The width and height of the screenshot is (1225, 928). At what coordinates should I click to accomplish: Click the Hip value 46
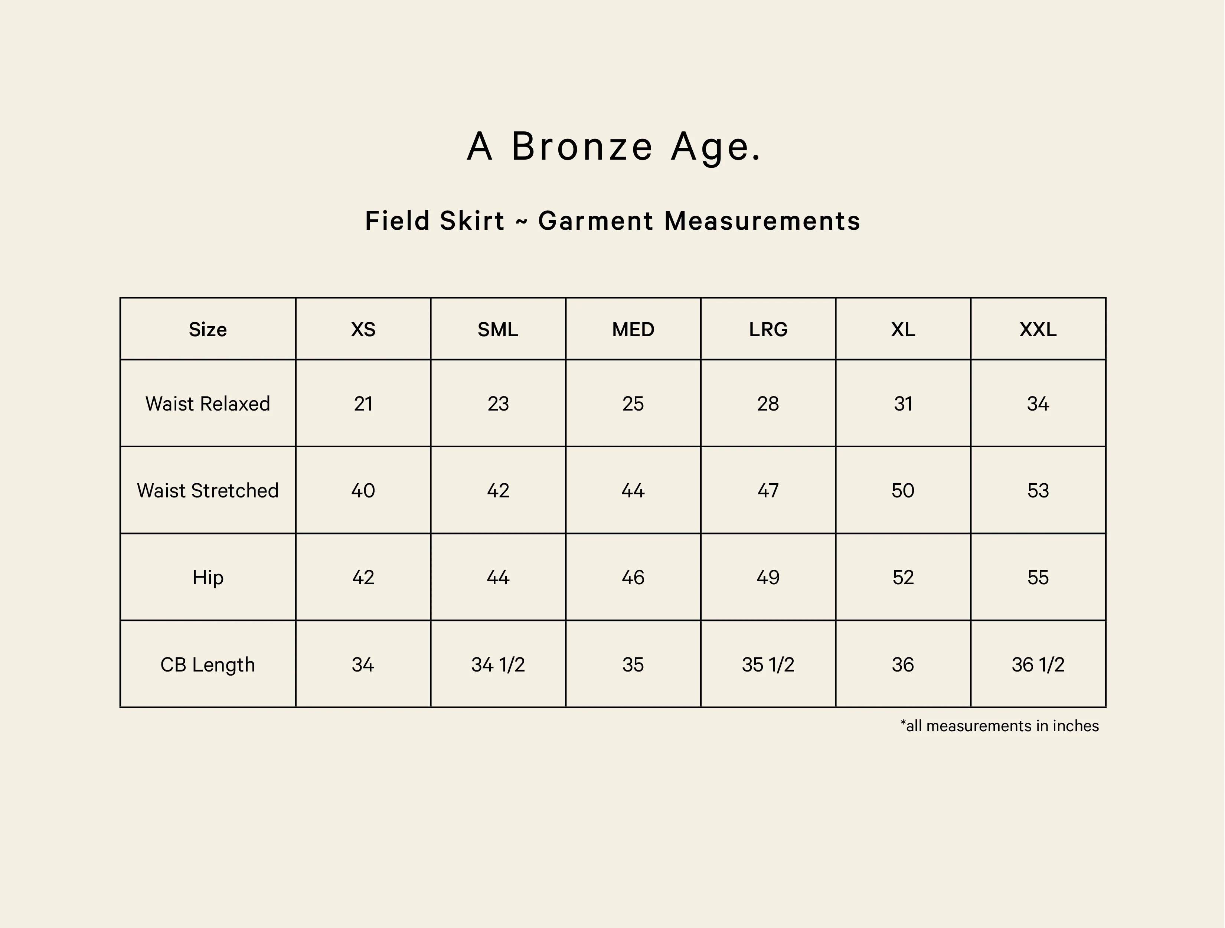pos(633,578)
